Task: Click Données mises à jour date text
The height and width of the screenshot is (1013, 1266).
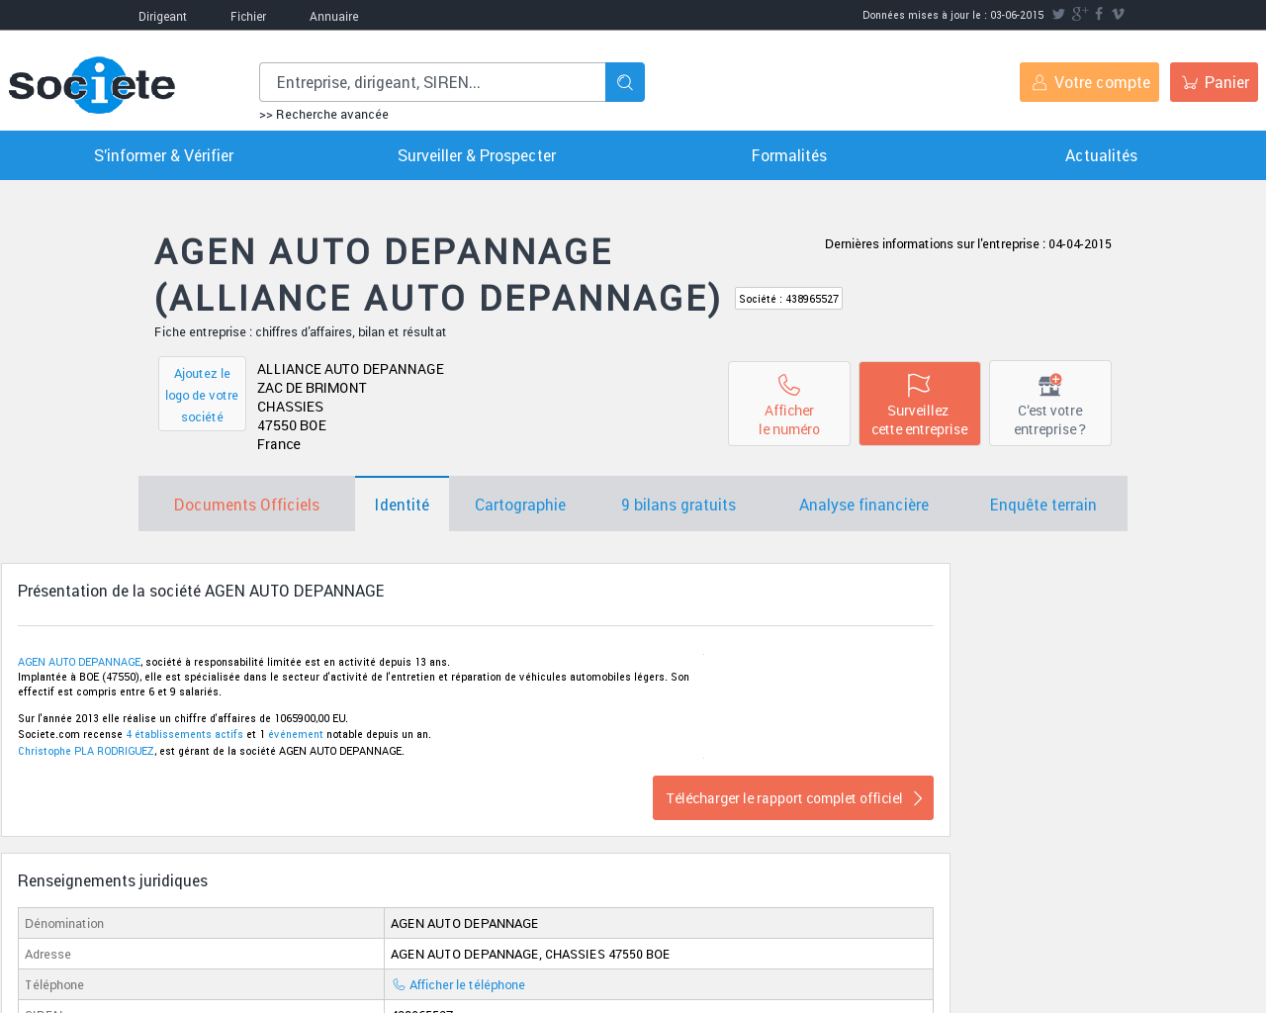Action: tap(953, 15)
